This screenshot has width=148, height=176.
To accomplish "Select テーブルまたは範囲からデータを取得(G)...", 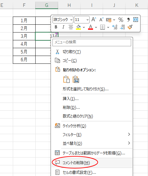I will click(x=92, y=153).
